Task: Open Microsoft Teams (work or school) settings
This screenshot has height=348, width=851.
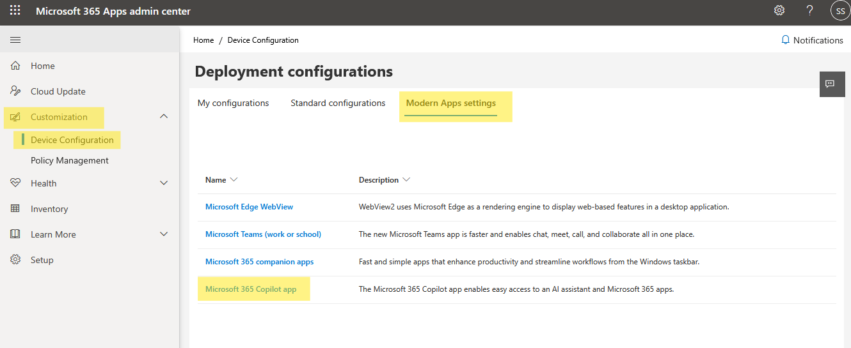Action: (x=263, y=234)
